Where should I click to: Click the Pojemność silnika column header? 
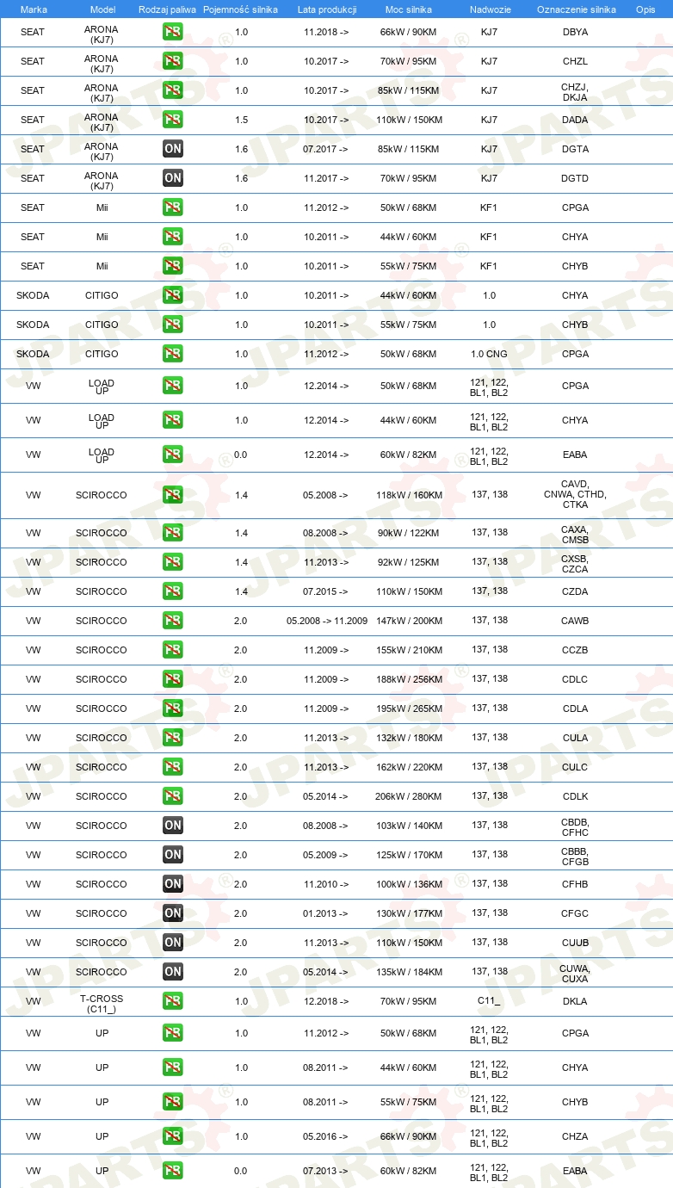[240, 9]
